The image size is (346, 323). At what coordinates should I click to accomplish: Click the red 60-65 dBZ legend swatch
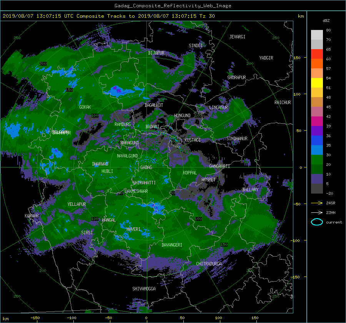click(317, 54)
